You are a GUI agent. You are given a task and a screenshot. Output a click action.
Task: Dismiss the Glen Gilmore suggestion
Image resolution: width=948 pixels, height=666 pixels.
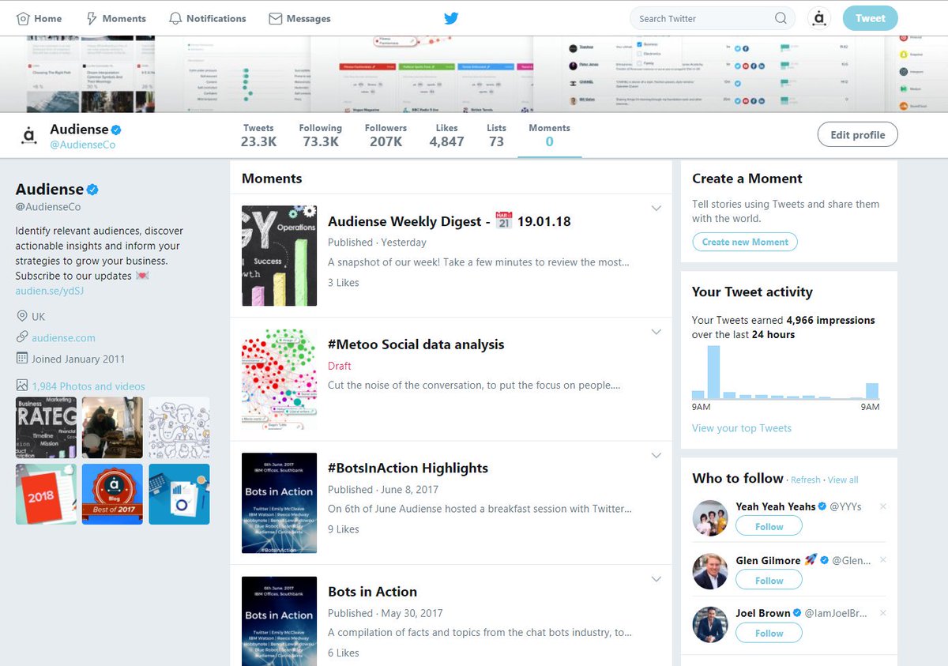(x=883, y=560)
